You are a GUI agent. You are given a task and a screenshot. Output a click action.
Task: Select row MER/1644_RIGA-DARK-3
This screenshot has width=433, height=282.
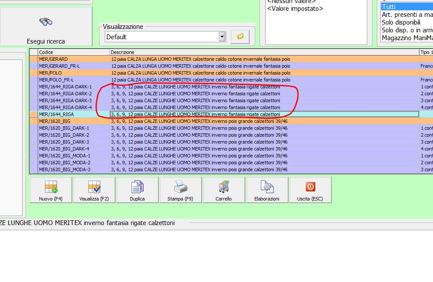[74, 100]
